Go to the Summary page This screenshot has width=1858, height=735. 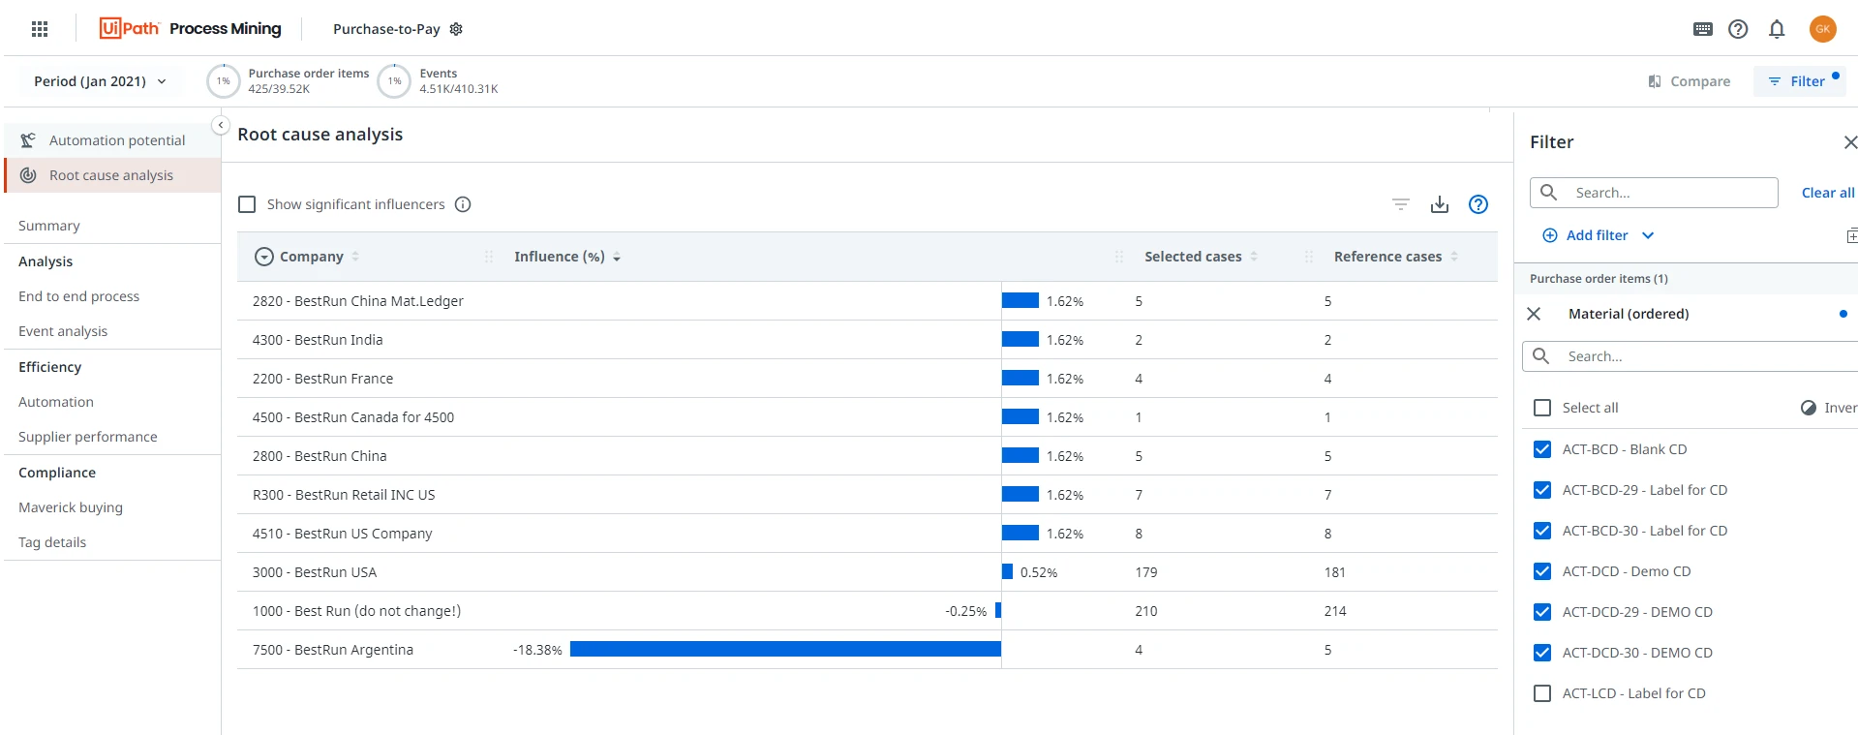(49, 226)
